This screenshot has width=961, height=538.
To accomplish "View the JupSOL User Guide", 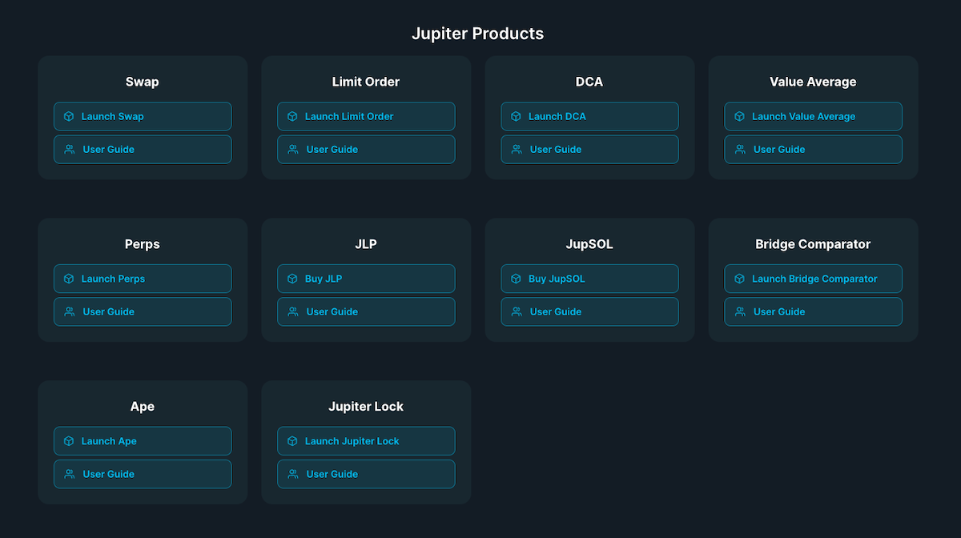I will pyautogui.click(x=589, y=312).
